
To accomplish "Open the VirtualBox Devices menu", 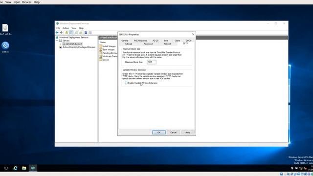I will (26, 2).
